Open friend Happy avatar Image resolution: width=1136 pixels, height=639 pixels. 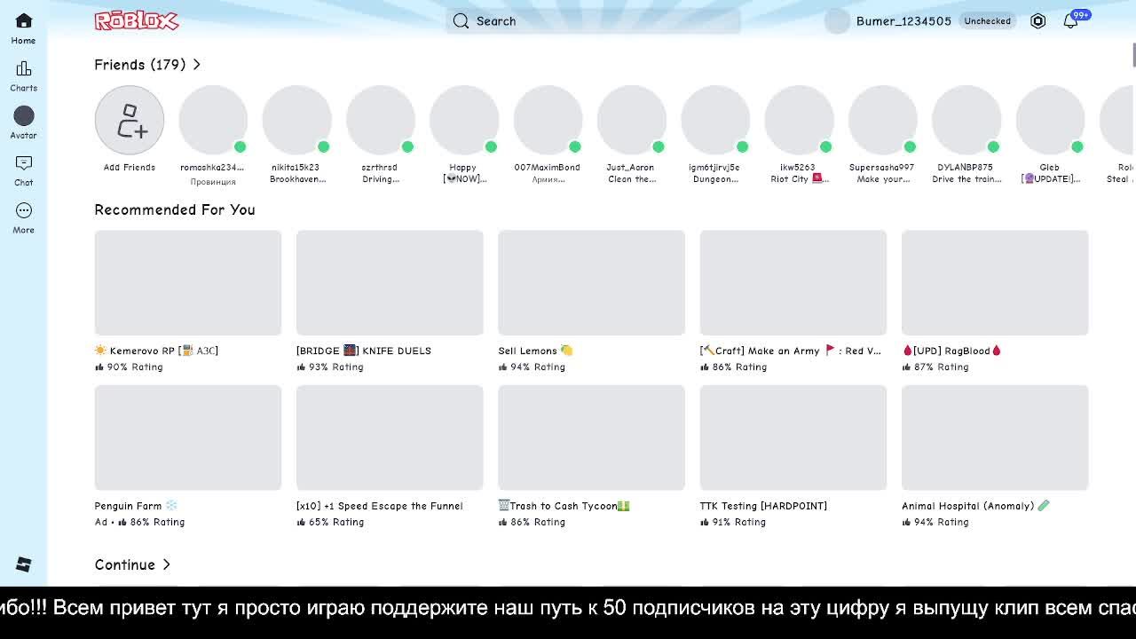point(464,121)
